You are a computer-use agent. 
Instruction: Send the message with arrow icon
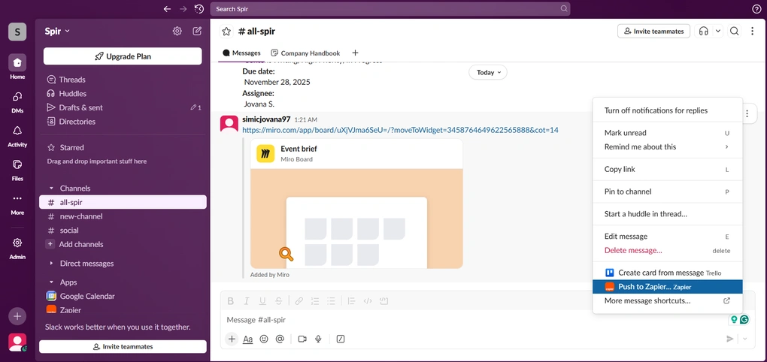coord(730,339)
